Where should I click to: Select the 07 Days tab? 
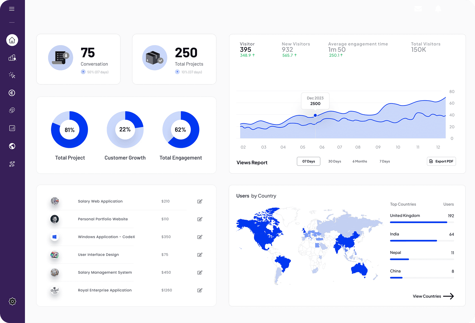[x=308, y=161]
